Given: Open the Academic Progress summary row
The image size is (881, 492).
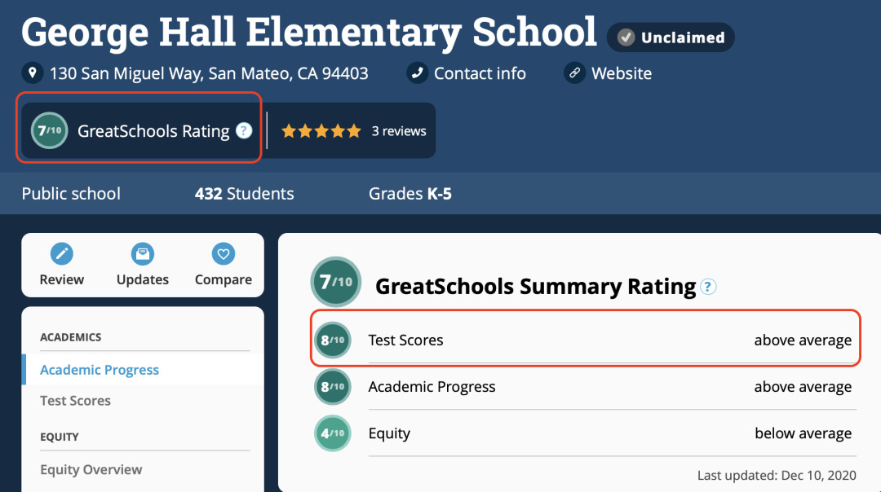Looking at the screenshot, I should point(586,387).
